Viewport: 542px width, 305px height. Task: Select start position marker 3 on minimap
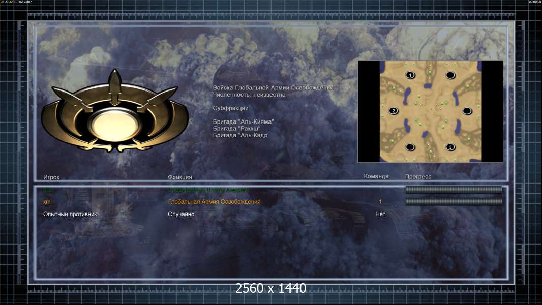[450, 147]
